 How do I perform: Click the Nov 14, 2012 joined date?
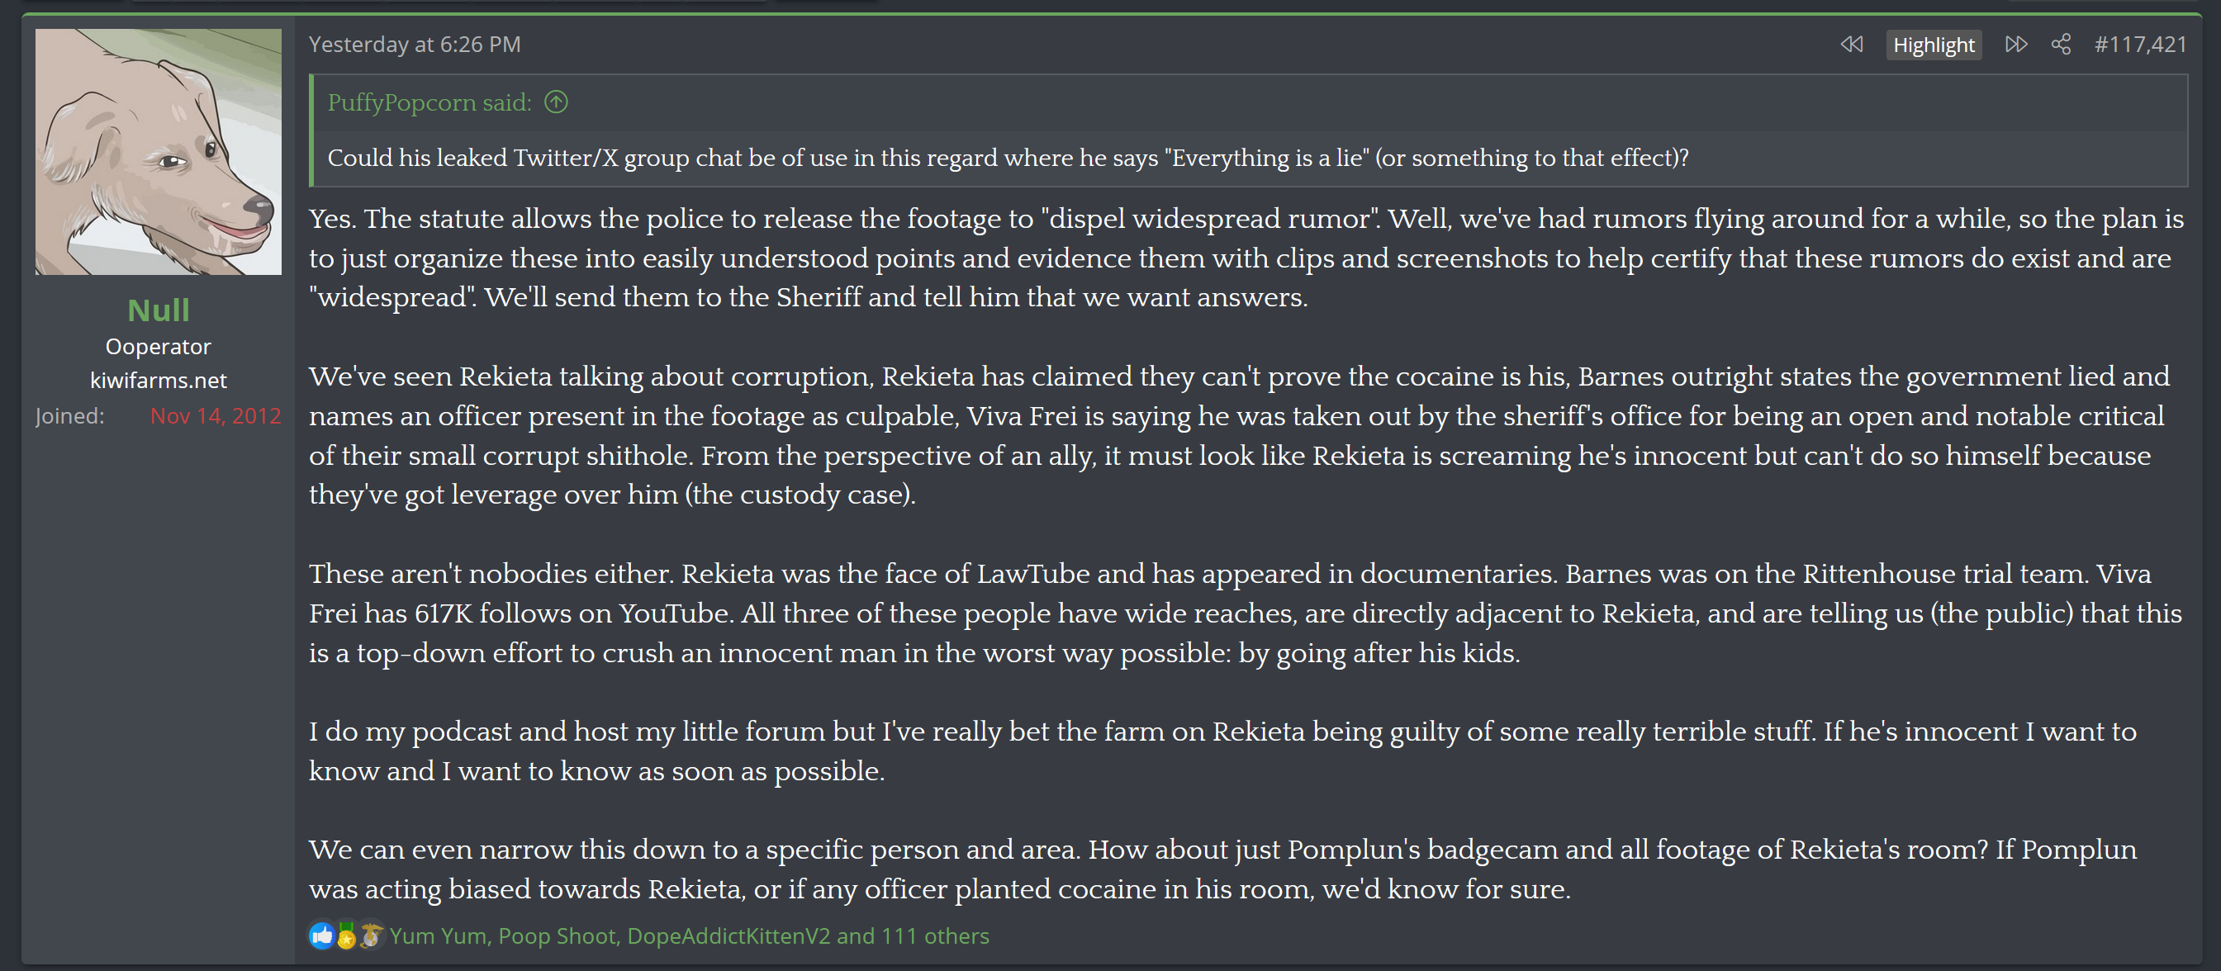coord(215,416)
